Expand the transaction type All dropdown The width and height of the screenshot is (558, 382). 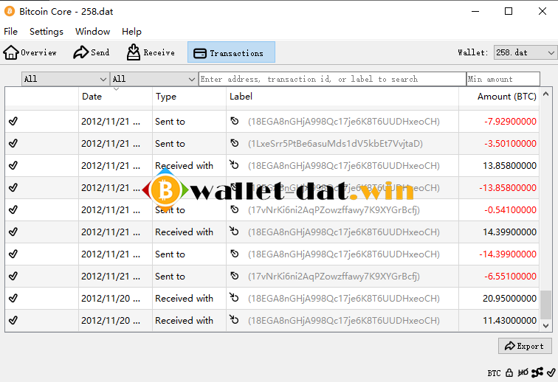tap(154, 79)
